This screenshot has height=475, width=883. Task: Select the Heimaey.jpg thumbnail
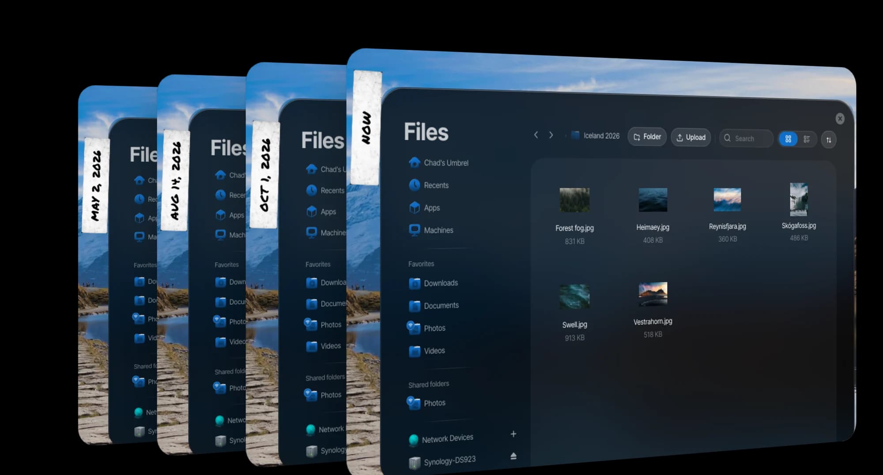653,199
